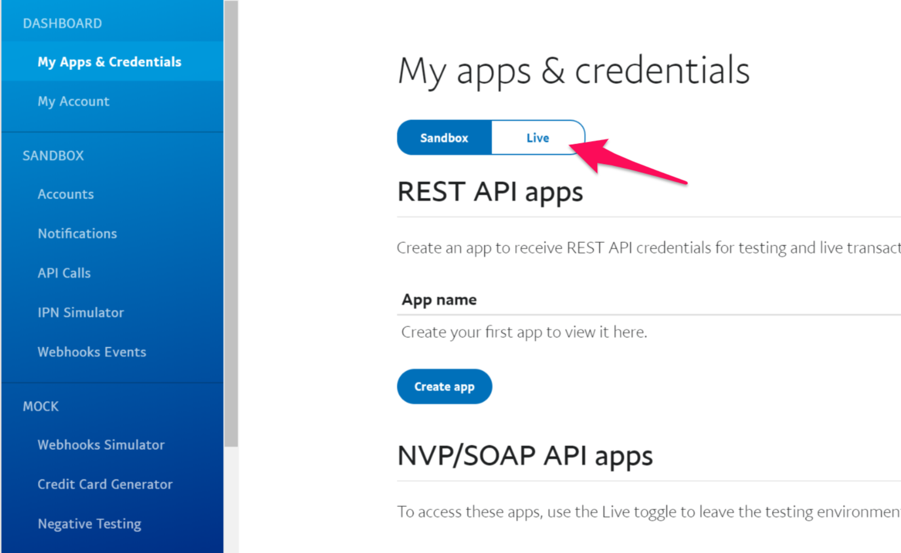Switch toggle to Sandbox
The width and height of the screenshot is (901, 553).
point(444,138)
